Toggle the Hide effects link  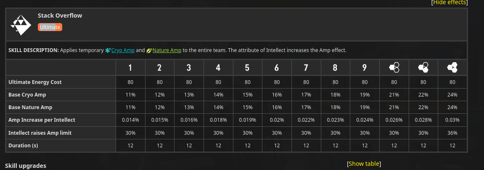point(449,3)
